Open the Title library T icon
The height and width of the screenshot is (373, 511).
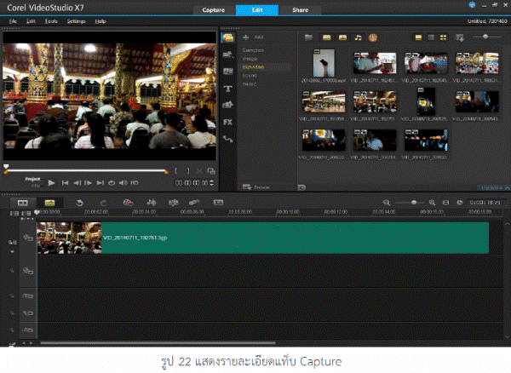pos(227,89)
